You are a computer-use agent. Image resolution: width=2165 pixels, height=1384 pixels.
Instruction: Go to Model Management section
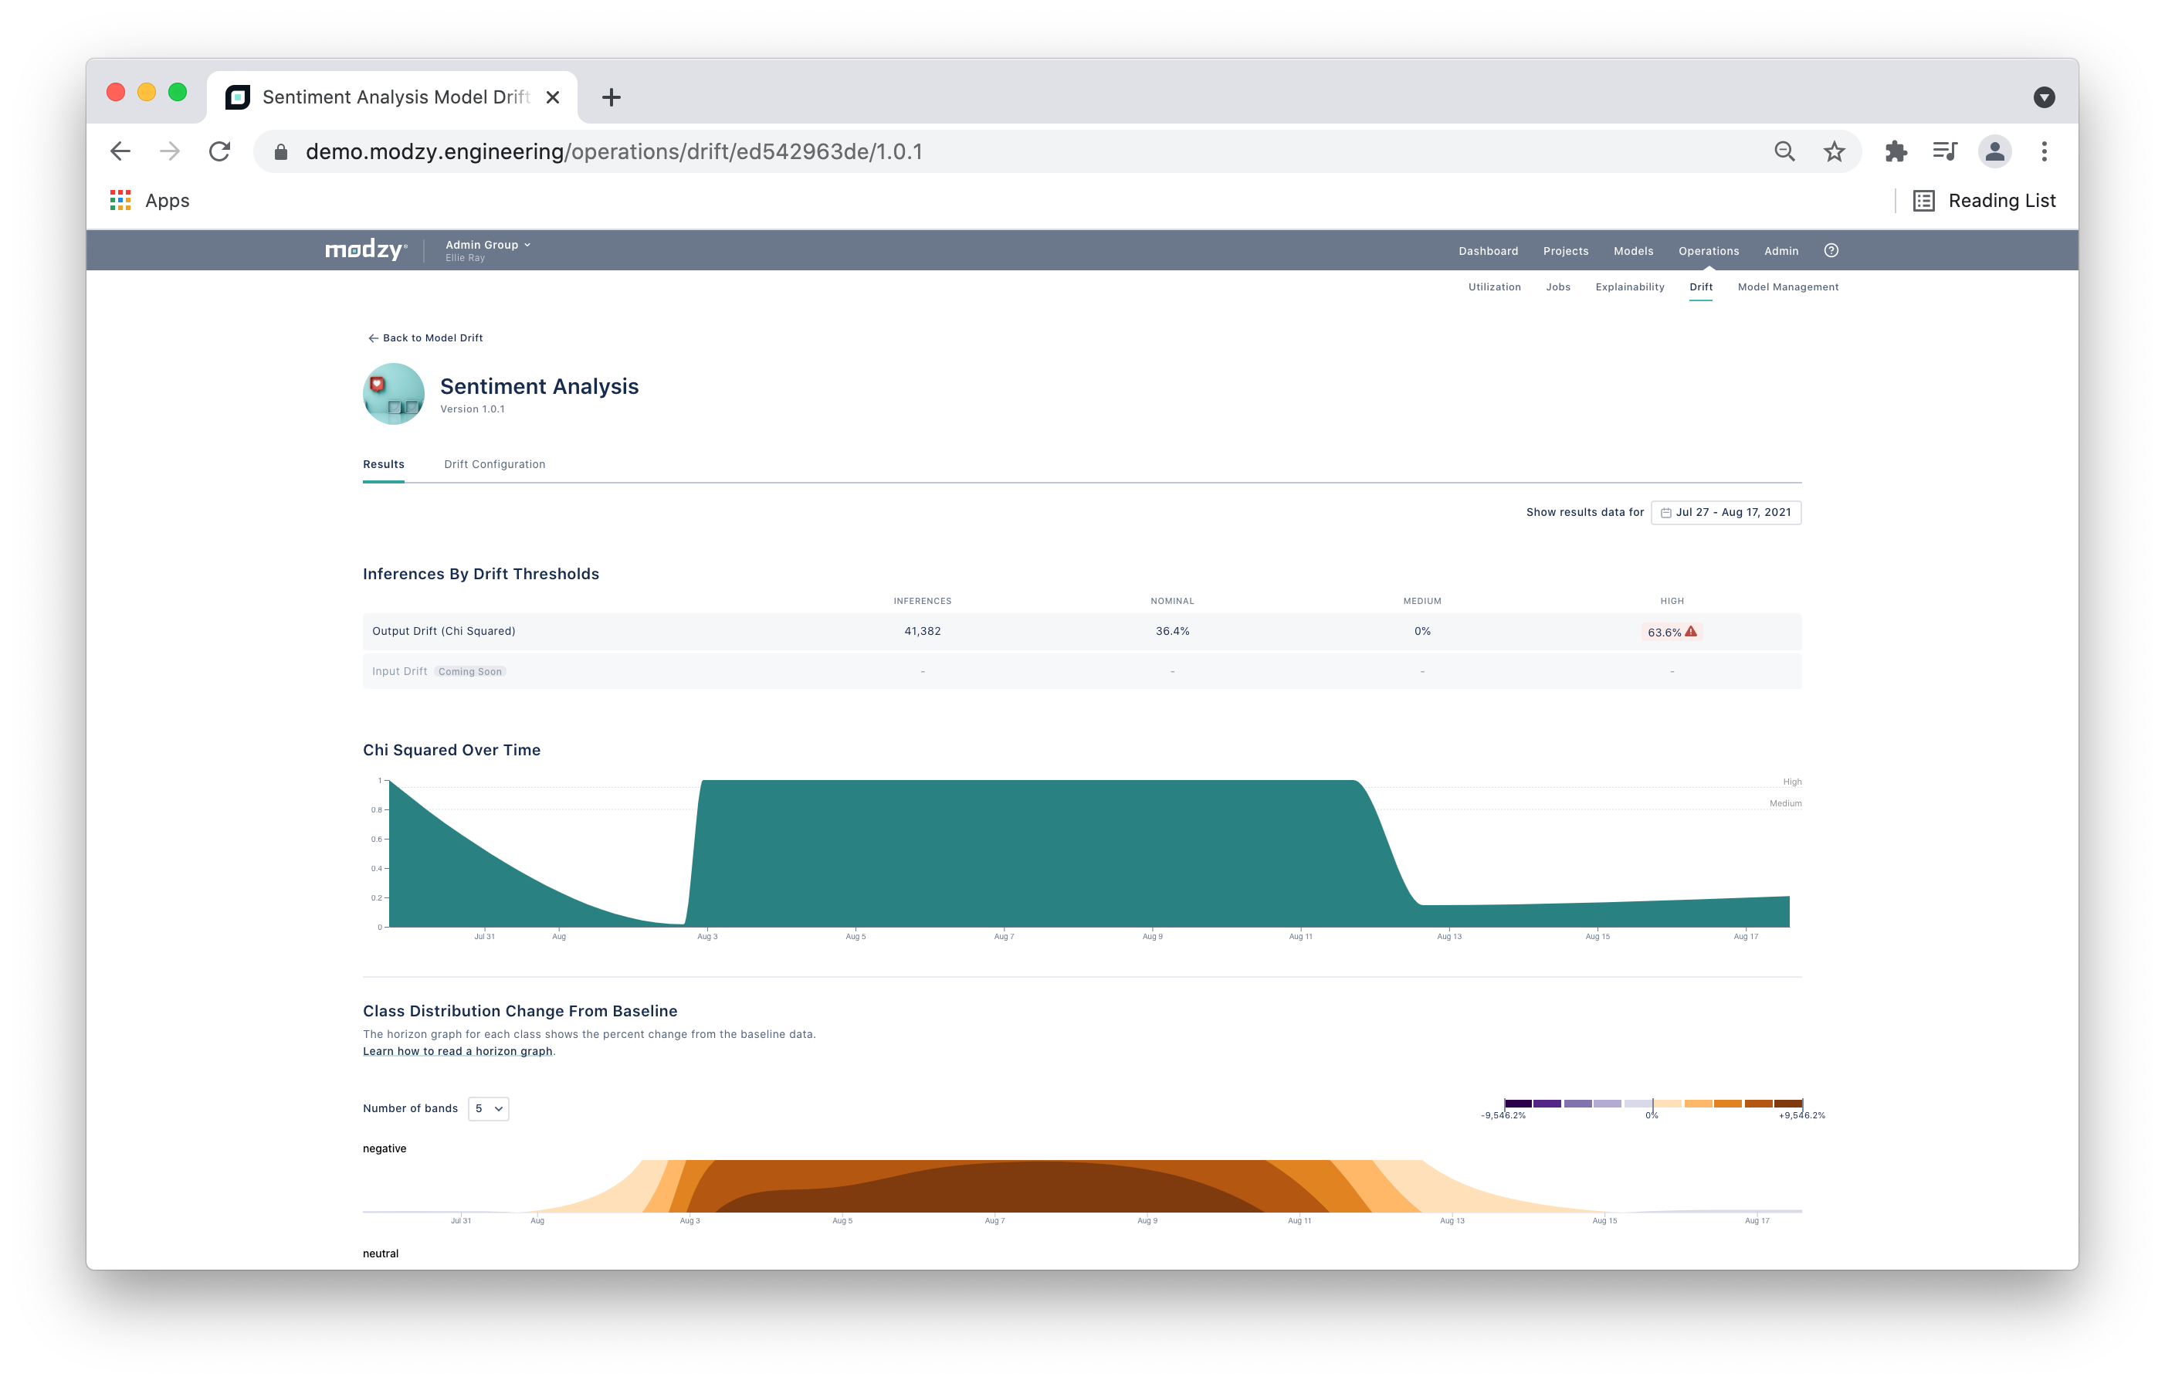1787,287
